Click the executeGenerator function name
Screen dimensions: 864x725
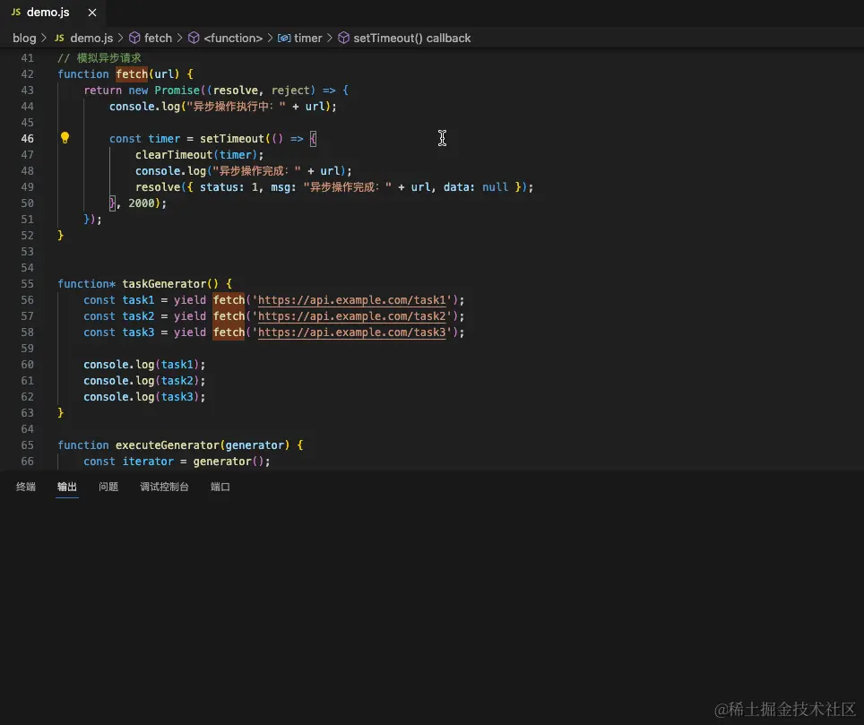(x=168, y=445)
